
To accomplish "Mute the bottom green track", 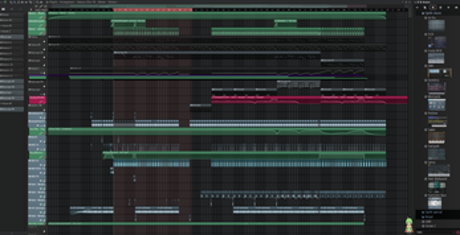I will tap(45, 224).
